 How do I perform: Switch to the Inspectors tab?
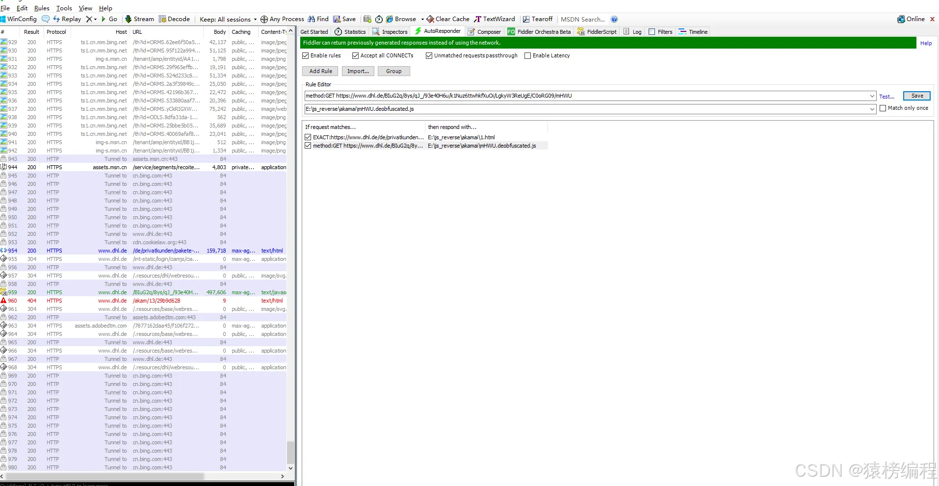point(390,32)
